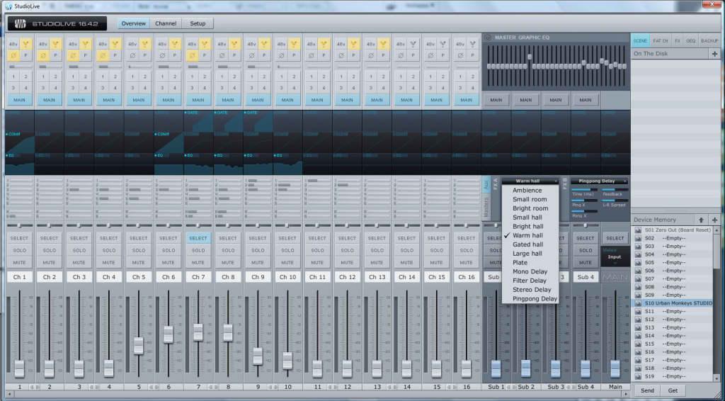Solo channel 9
Viewport: 725px width, 401px height.
[x=258, y=251]
